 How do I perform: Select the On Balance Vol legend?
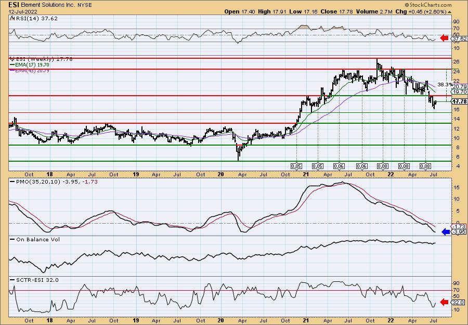click(35, 239)
